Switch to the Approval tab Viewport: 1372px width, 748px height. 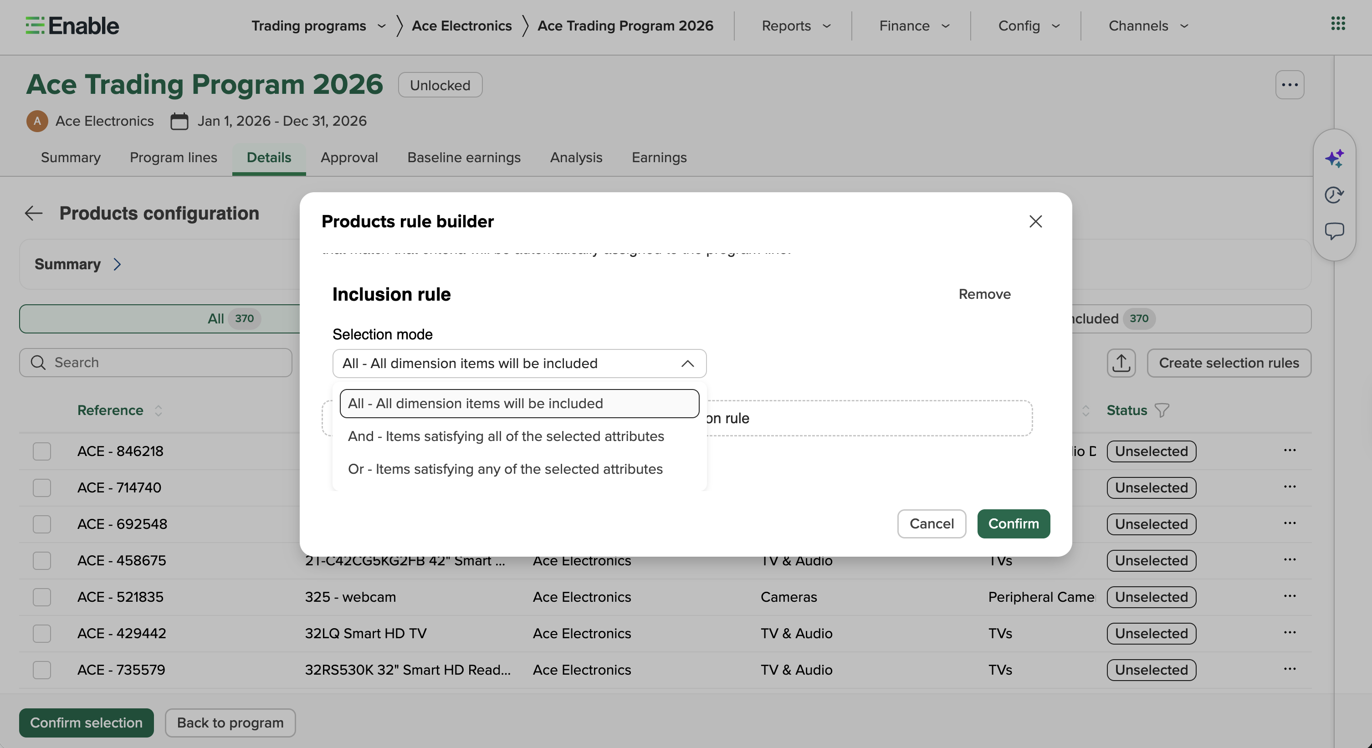coord(349,158)
